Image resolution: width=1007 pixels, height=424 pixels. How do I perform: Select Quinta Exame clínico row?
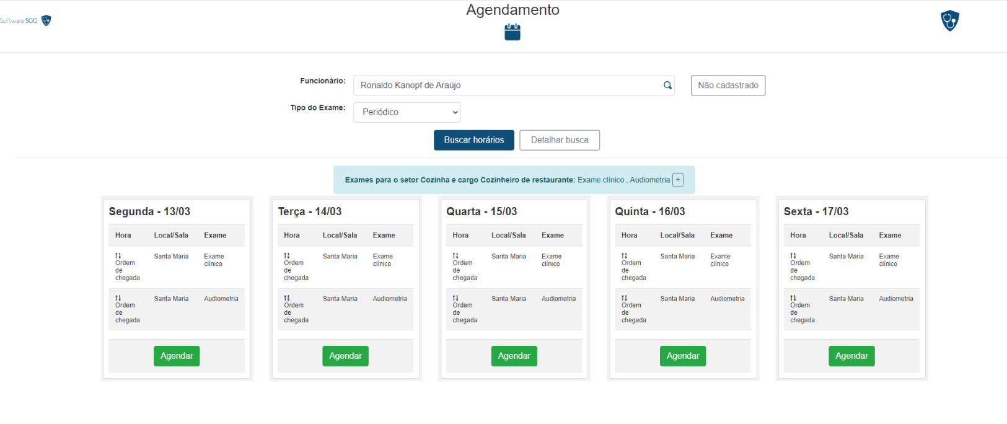682,267
